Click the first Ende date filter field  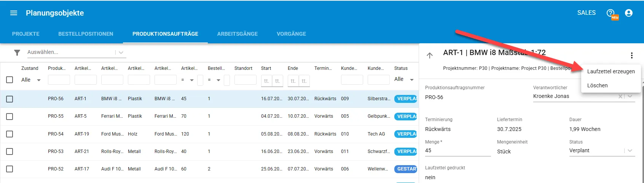pos(293,81)
